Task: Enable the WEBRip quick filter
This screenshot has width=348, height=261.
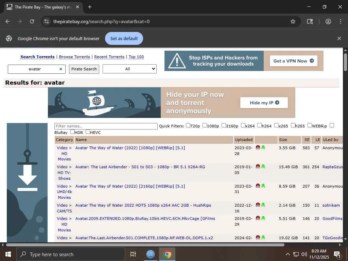Action: (310, 125)
